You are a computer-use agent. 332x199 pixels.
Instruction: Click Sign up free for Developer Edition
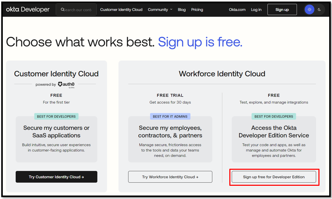coord(274,177)
